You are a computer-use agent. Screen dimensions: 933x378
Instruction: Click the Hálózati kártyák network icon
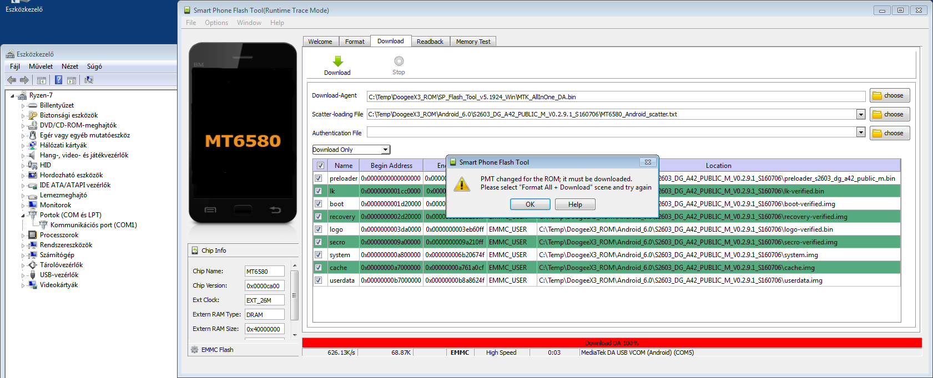(x=33, y=145)
